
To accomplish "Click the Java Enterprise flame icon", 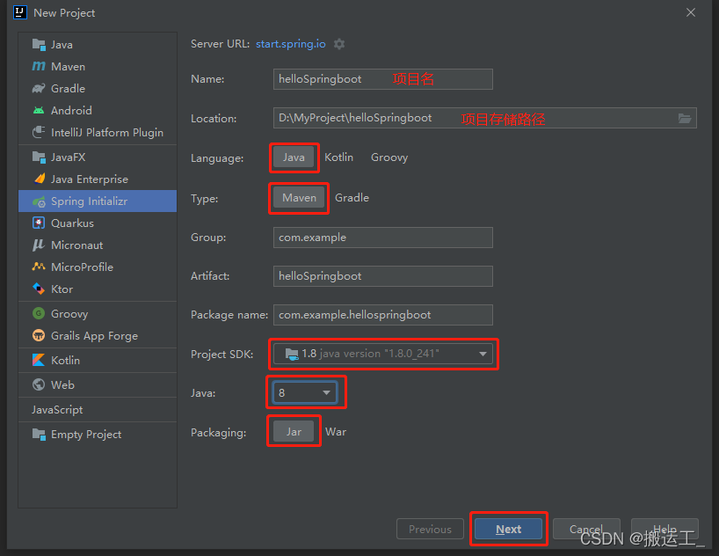I will coord(40,179).
